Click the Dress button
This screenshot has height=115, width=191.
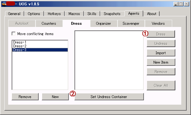coord(161,34)
